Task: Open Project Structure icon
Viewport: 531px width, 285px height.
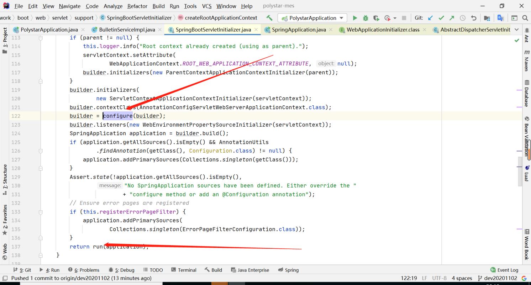Action: (487, 18)
